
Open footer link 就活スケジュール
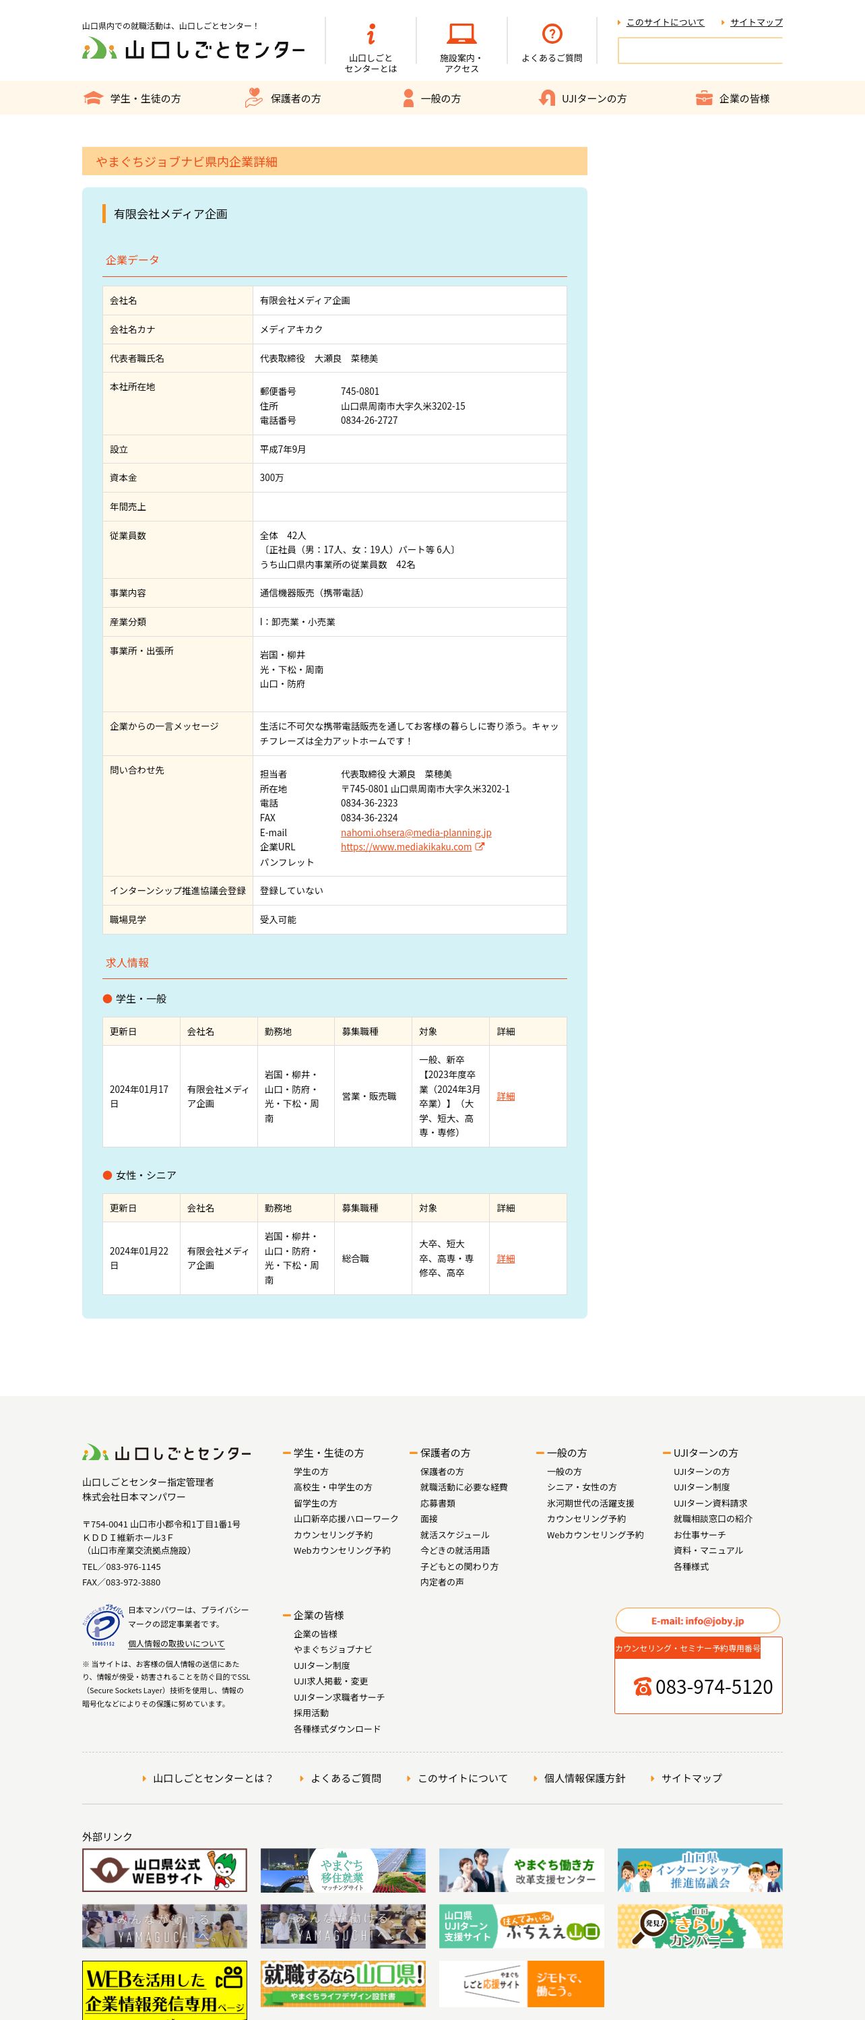click(x=455, y=1535)
